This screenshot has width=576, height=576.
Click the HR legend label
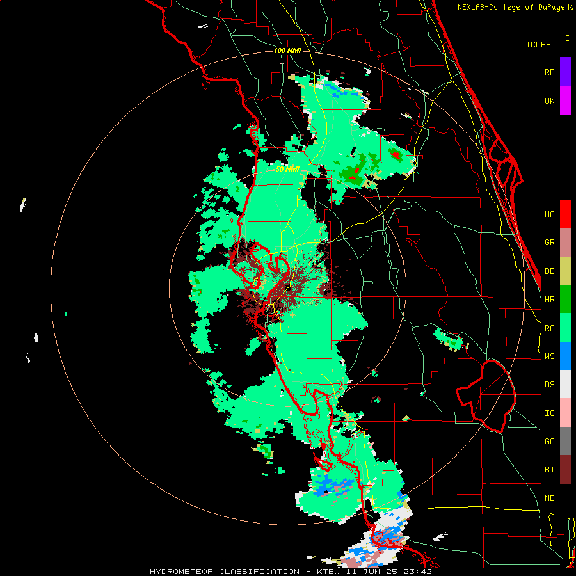(x=549, y=300)
